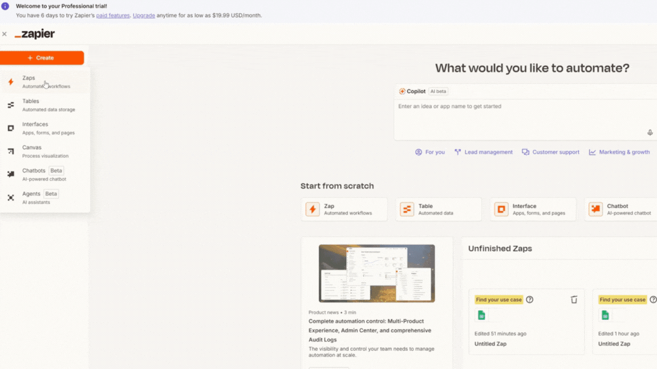The image size is (657, 369).
Task: Choose the Customer support suggestion chip
Action: (550, 152)
